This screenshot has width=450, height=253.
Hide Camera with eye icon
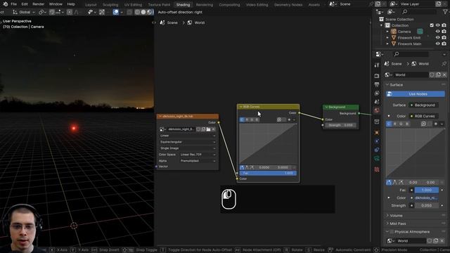coord(437,32)
